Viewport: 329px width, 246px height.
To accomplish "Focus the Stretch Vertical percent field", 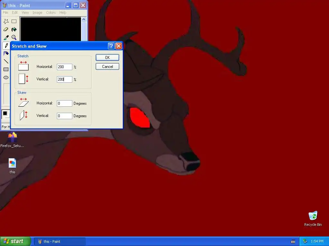I will 64,79.
